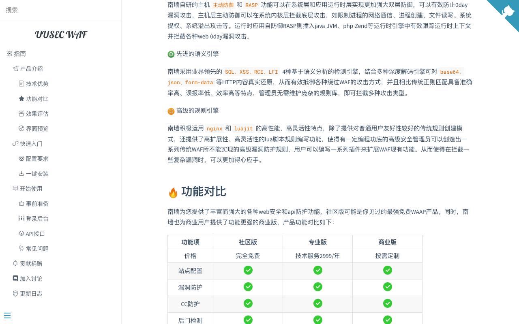Click the icon beside 效果评估
Viewport: 519px width, 324px height.
coord(21,113)
